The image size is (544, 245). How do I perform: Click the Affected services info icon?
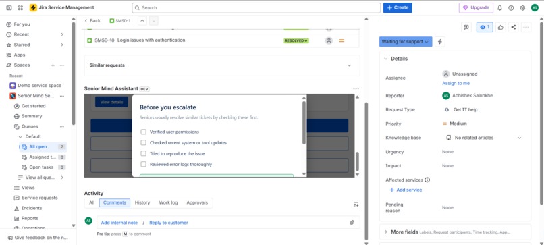tap(427, 180)
